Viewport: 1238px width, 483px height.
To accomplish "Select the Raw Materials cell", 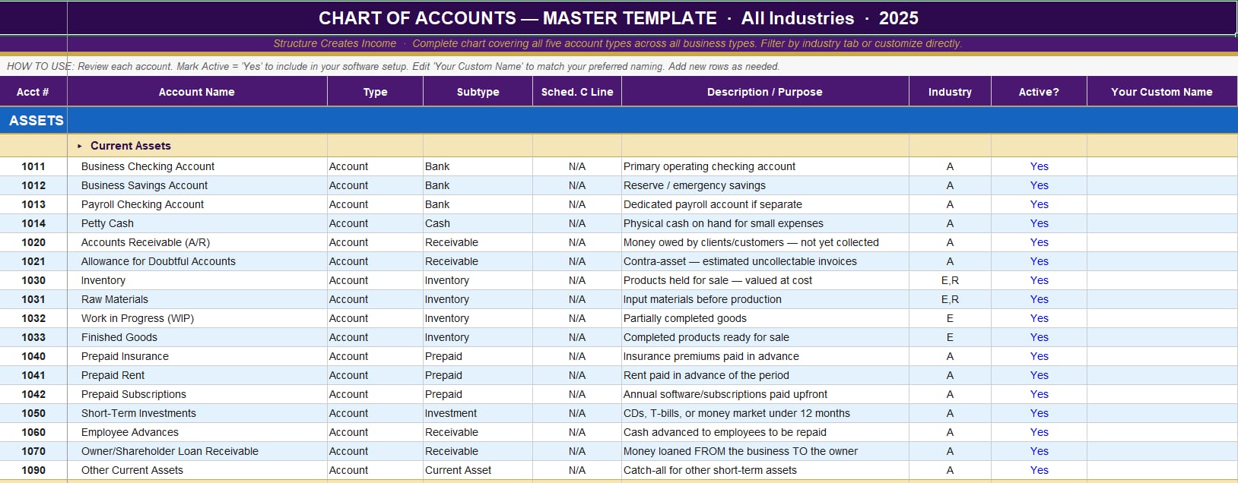I will point(197,299).
